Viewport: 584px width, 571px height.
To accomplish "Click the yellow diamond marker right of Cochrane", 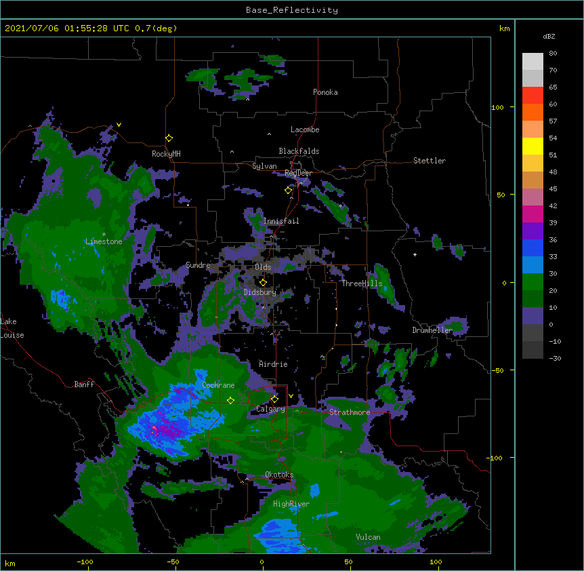I will point(230,401).
